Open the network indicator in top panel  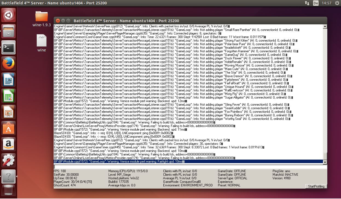tap(307, 3)
